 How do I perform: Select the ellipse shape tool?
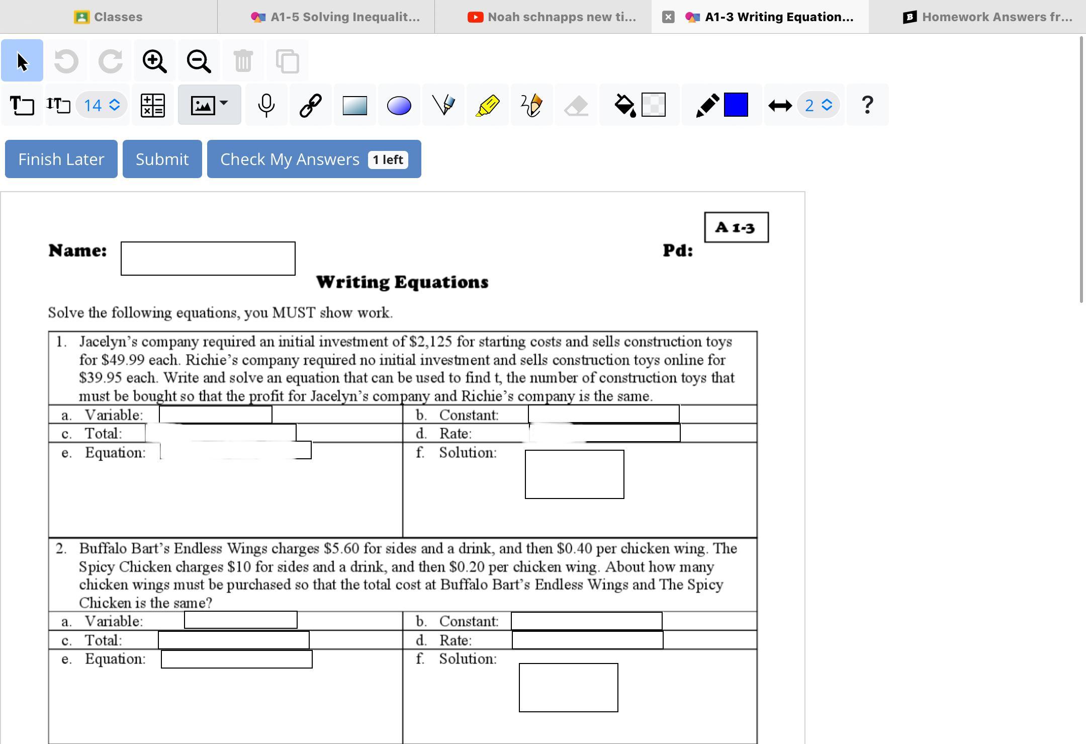[x=399, y=105]
